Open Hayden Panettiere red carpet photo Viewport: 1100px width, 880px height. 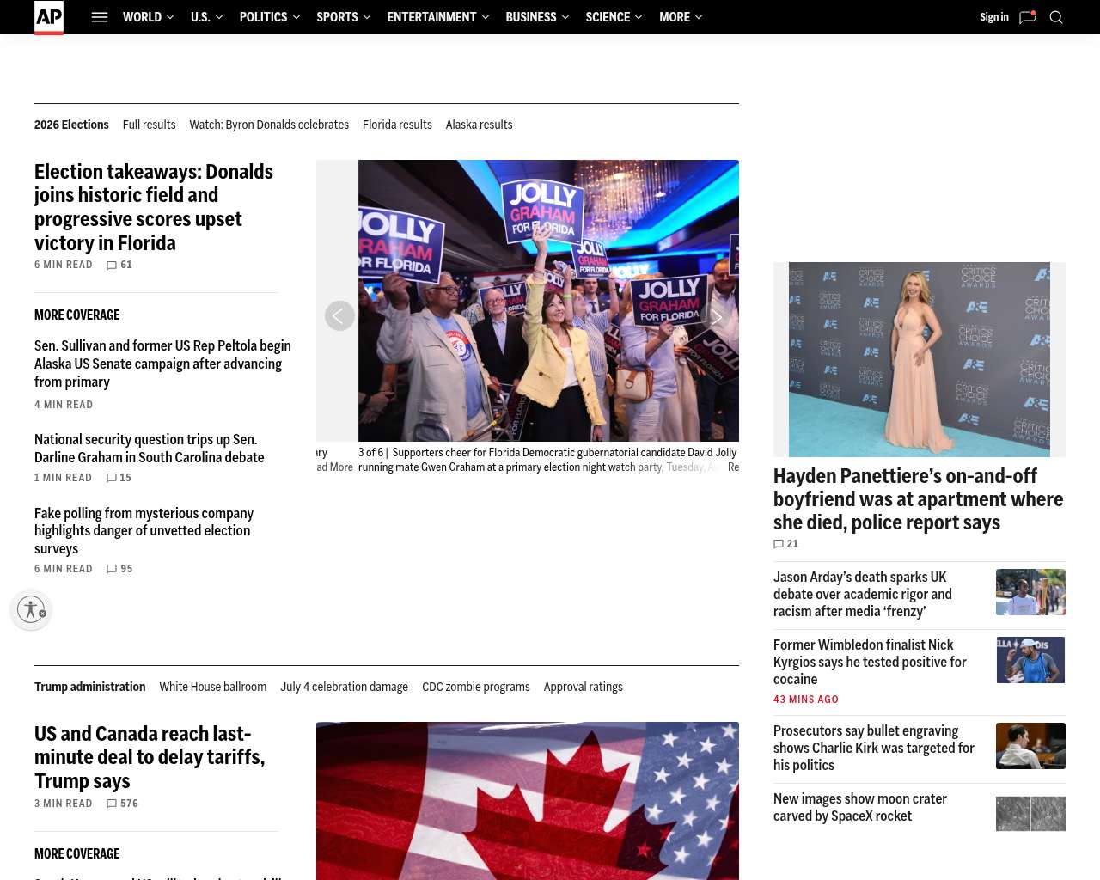pyautogui.click(x=920, y=359)
